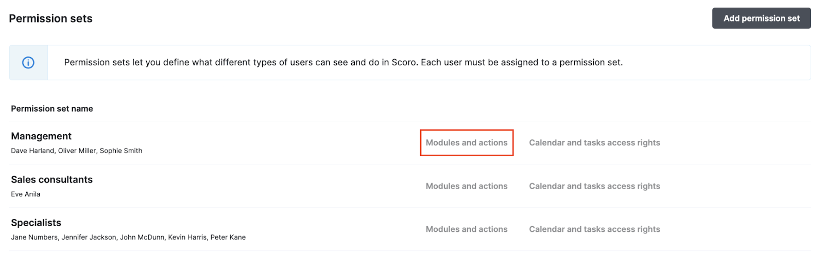The width and height of the screenshot is (824, 257).
Task: Click the Permission sets page title
Action: [x=50, y=19]
